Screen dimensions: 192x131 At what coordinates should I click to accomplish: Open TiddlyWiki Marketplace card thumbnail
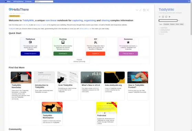[x=52, y=108]
